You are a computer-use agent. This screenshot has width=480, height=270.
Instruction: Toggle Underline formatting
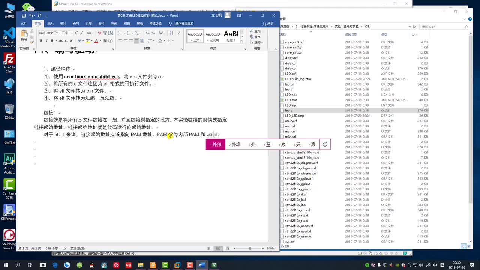[52, 40]
